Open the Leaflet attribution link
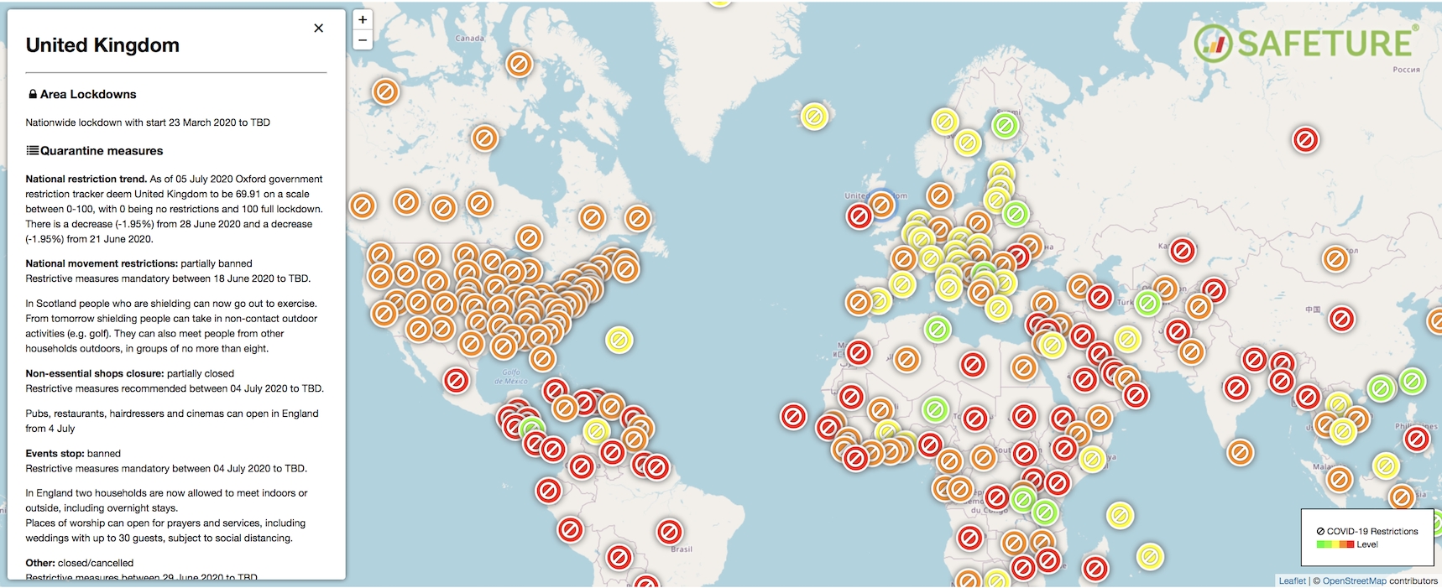 click(x=1292, y=580)
